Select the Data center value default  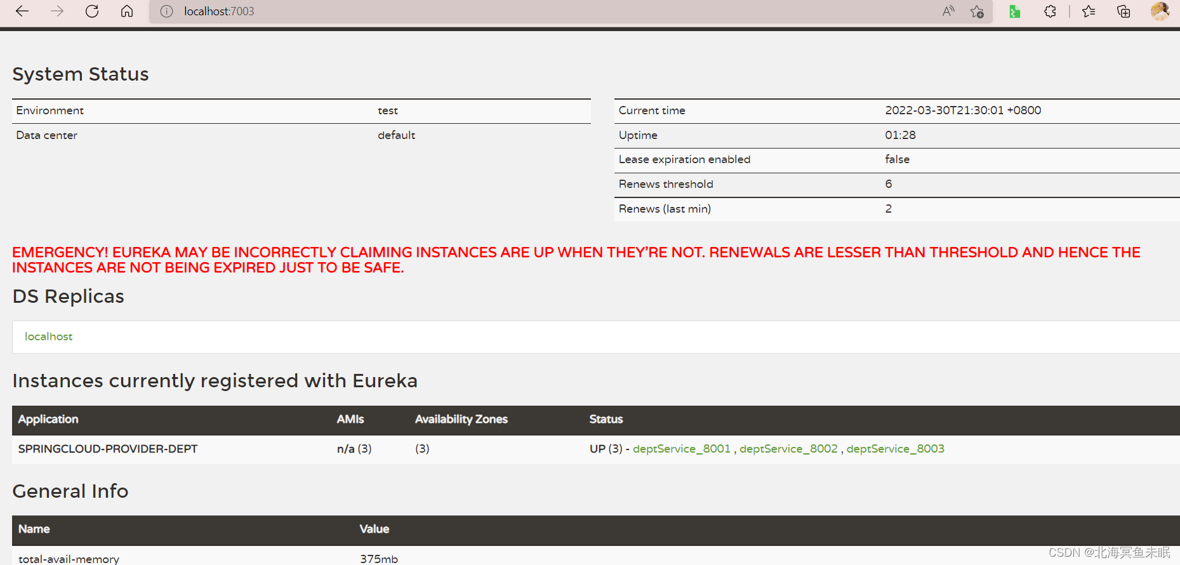(x=397, y=135)
